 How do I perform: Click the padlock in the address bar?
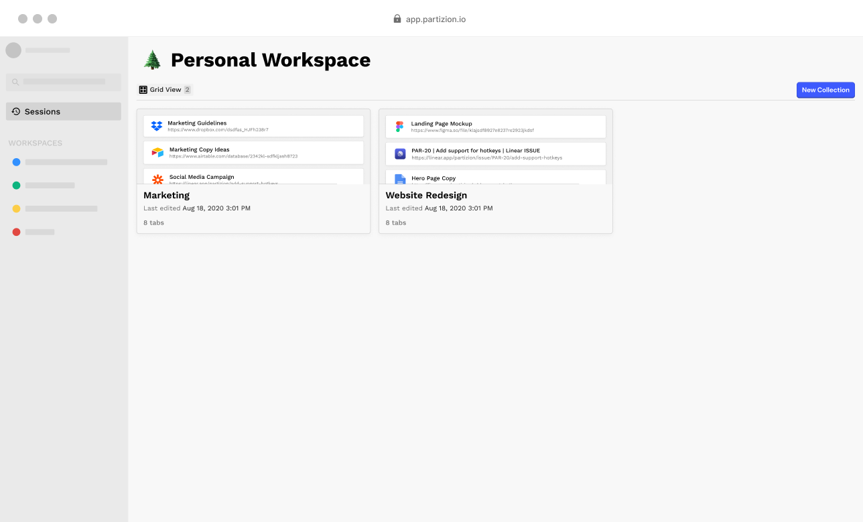(x=397, y=19)
